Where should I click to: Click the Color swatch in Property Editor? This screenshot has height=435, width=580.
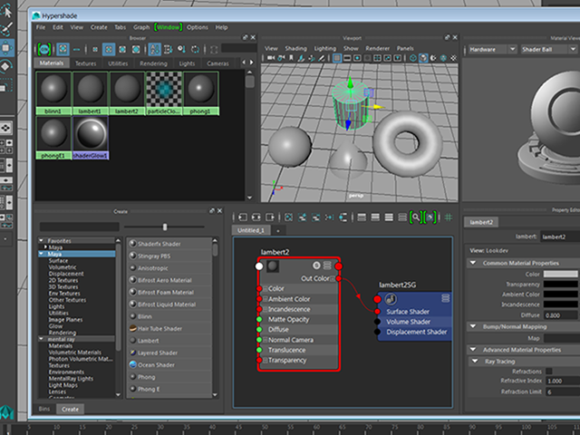(x=560, y=274)
